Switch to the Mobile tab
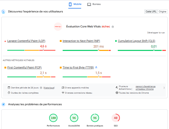 click(75, 4)
